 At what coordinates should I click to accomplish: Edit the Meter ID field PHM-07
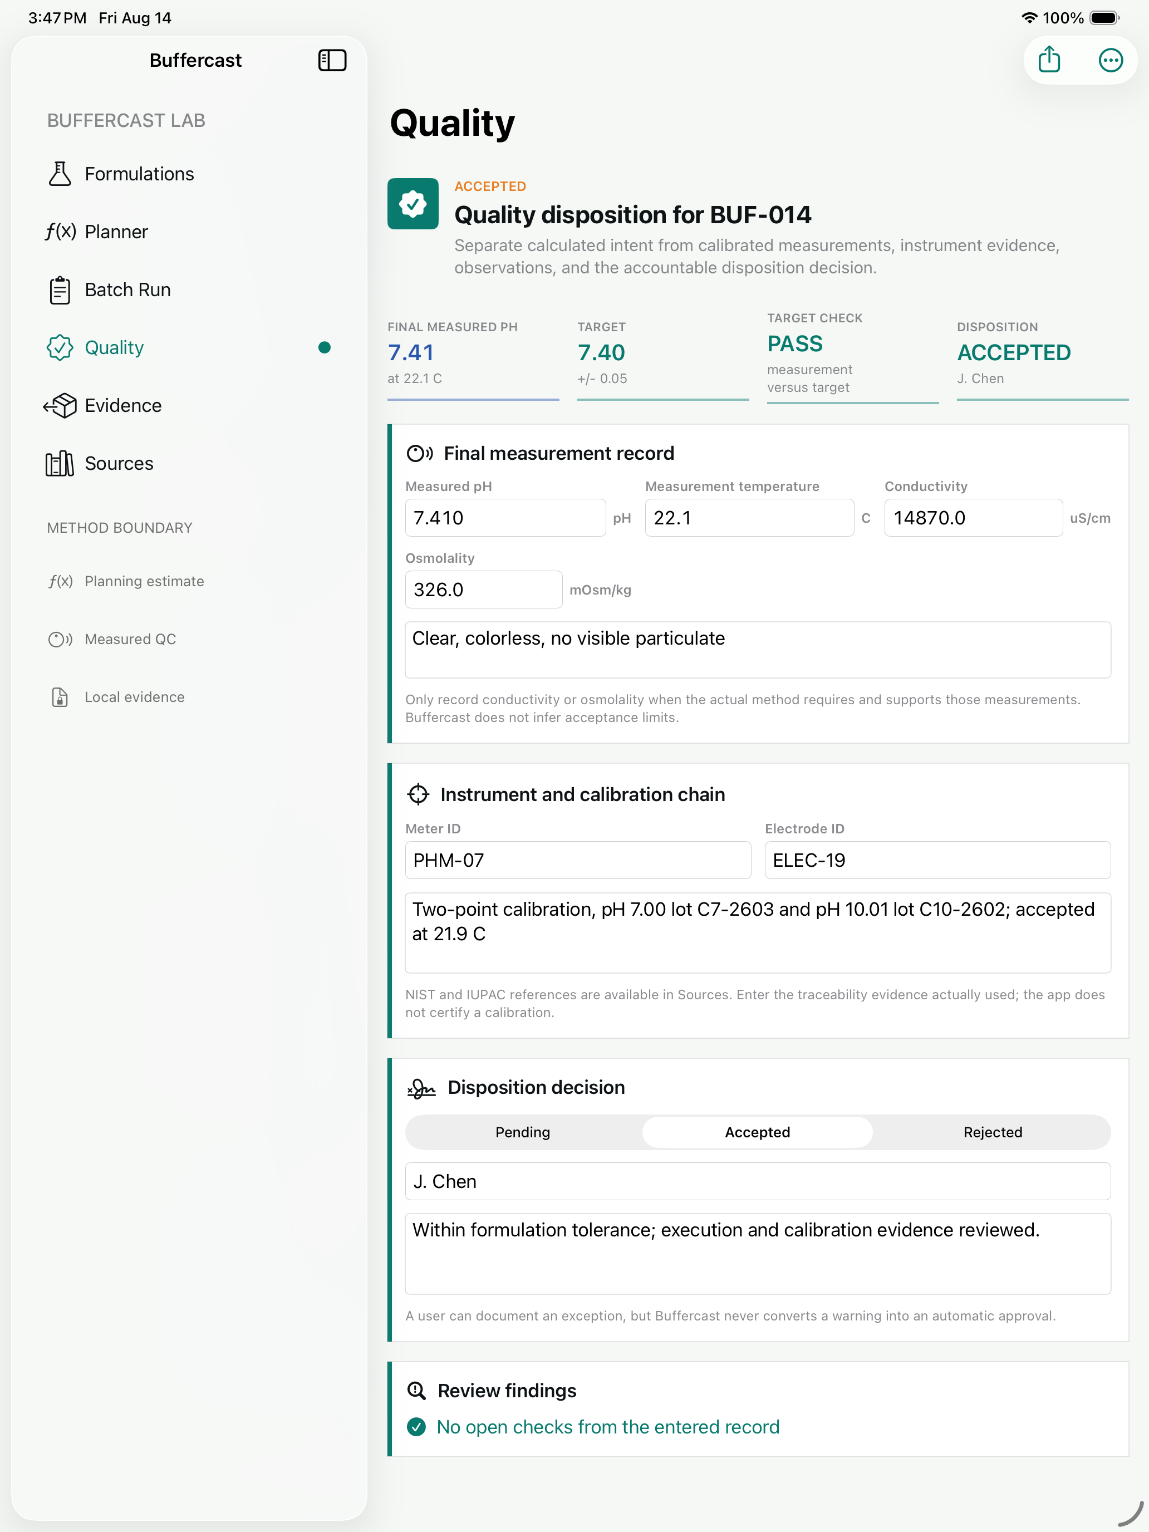[x=578, y=860]
